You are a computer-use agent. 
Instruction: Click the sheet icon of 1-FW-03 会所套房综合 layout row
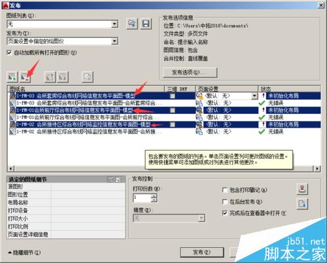pyautogui.click(x=13, y=103)
